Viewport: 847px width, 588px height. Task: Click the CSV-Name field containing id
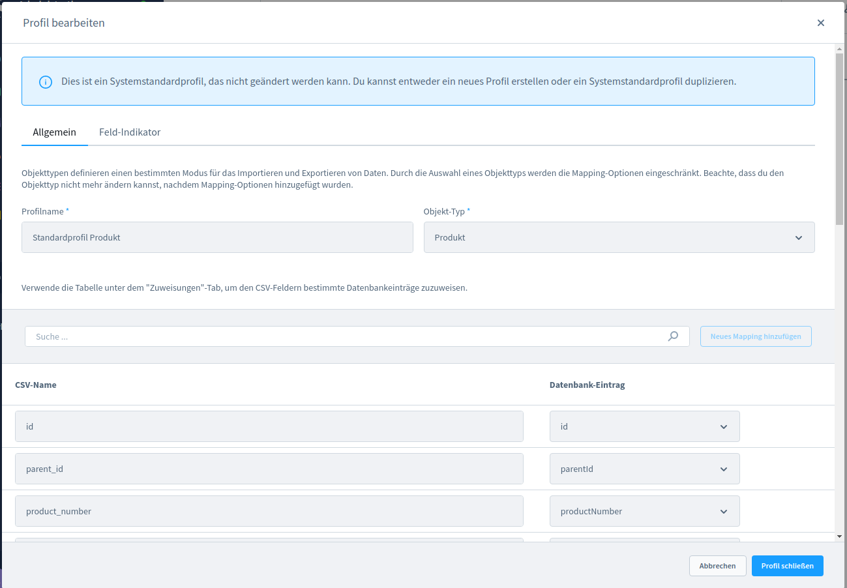(269, 426)
